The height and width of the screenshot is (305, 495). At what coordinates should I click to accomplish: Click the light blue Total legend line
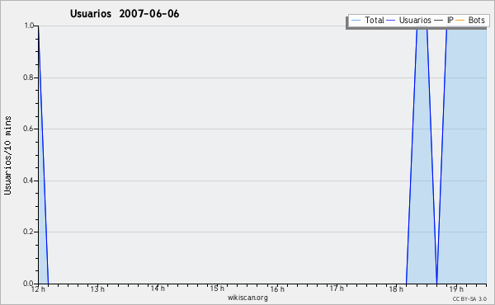356,21
